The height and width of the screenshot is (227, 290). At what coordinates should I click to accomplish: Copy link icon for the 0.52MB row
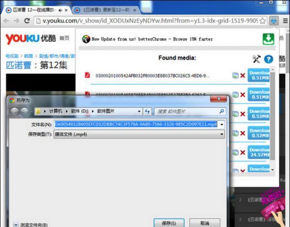coord(235,133)
